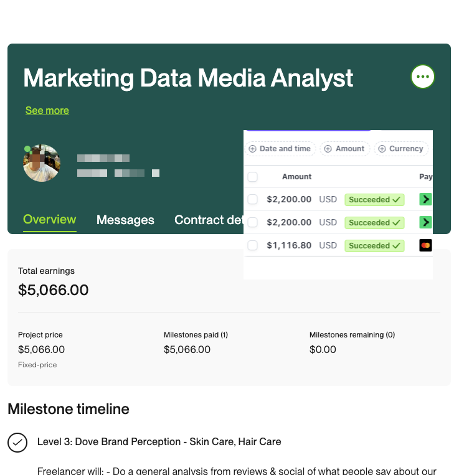The height and width of the screenshot is (475, 459).
Task: Click the Succeeded badge on $1,116.80 payment
Action: click(374, 245)
